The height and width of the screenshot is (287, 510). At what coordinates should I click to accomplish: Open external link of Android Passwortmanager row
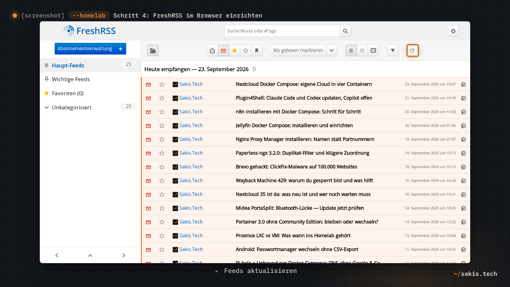463,250
